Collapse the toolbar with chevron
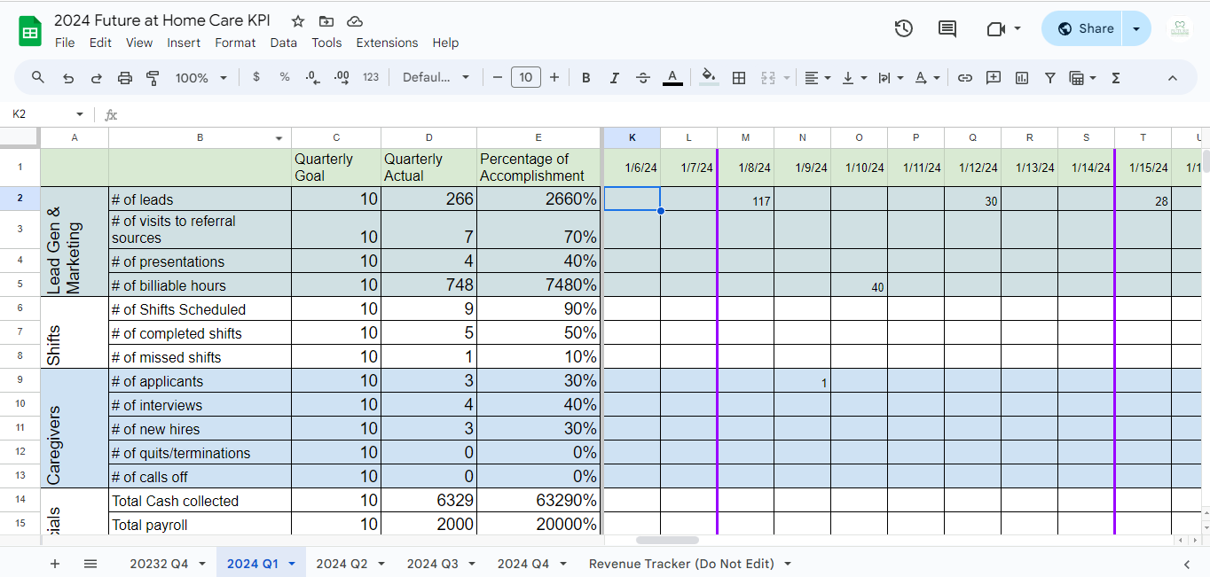This screenshot has height=577, width=1210. click(1172, 78)
